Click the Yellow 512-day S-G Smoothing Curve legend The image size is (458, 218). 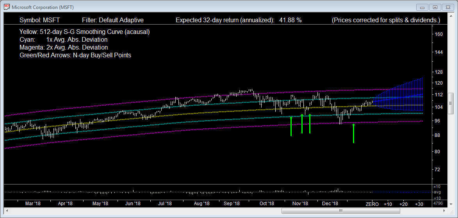pos(84,32)
